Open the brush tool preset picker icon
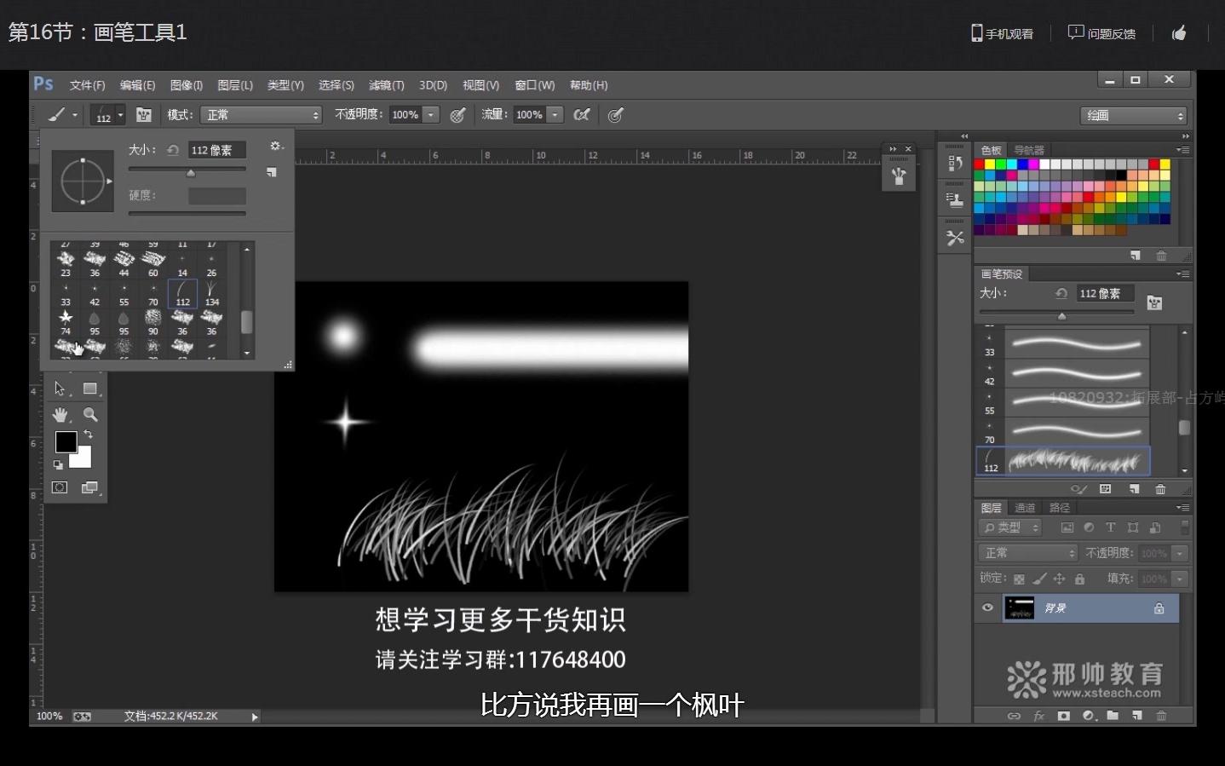 tap(62, 115)
